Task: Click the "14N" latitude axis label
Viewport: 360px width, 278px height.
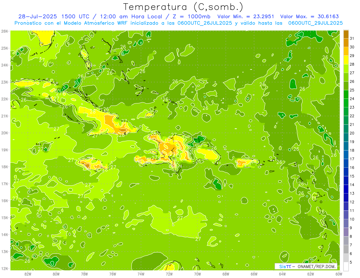Action: coord(4,235)
